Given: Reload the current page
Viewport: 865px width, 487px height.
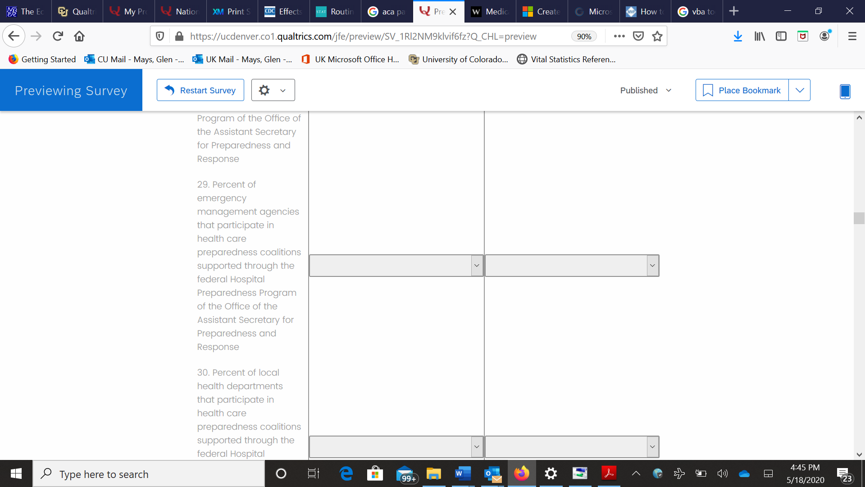Looking at the screenshot, I should click(58, 37).
